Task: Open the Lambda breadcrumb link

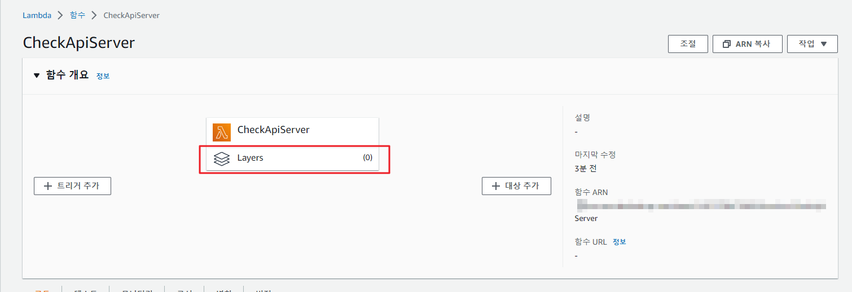Action: coord(37,15)
